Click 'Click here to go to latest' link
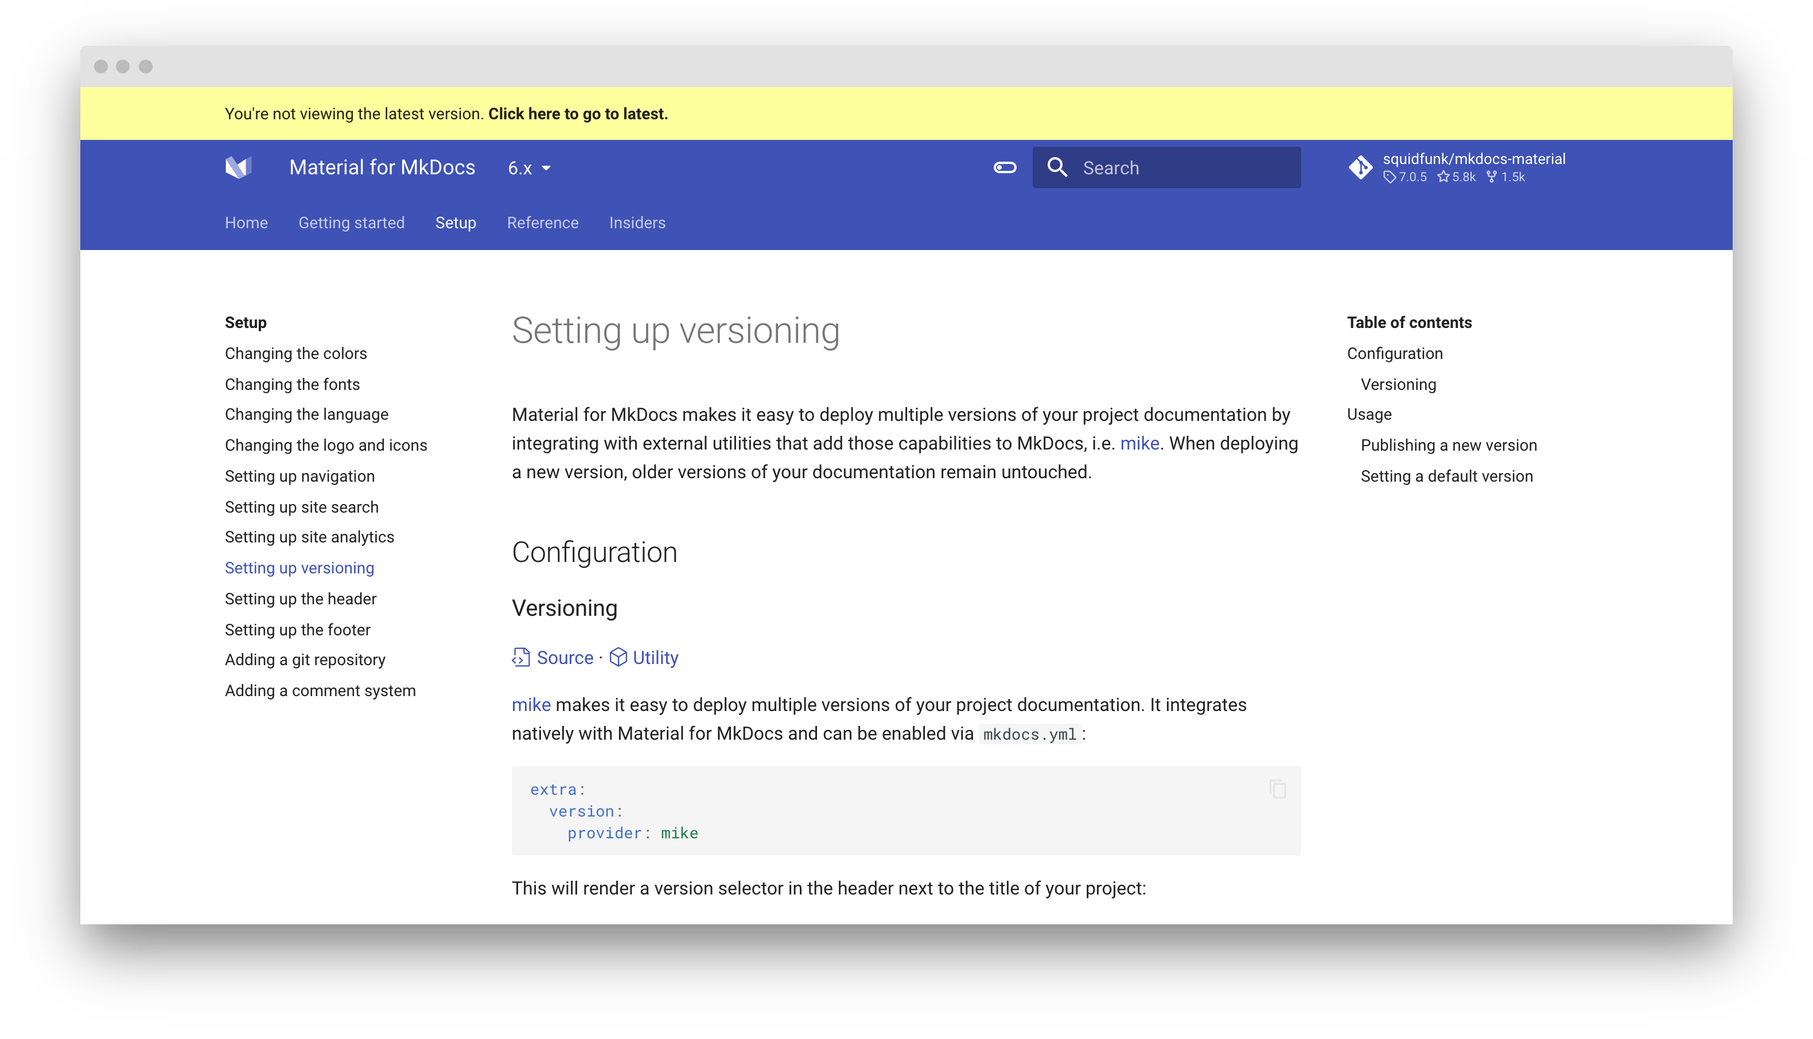The height and width of the screenshot is (1039, 1813). pos(577,114)
